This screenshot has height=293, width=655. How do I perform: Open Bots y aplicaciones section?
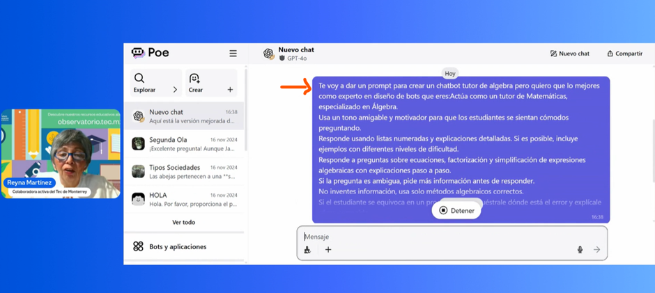pyautogui.click(x=178, y=246)
